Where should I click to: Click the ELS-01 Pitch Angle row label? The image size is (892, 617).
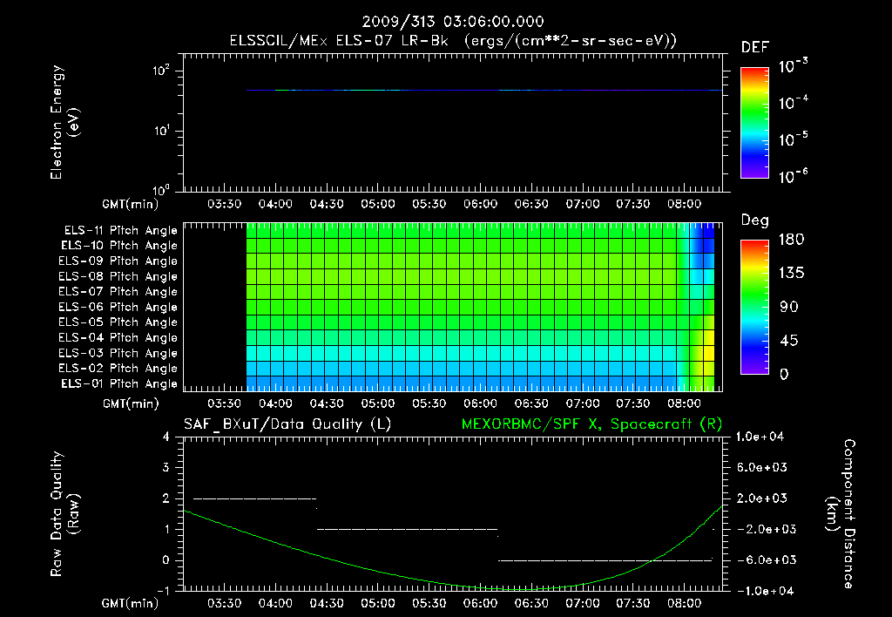[x=119, y=384]
